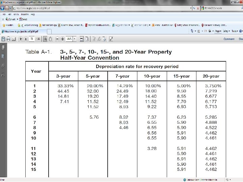Click the Read Mail icon in command bar
Viewport: 243px width, 182px height.
click(205, 31)
